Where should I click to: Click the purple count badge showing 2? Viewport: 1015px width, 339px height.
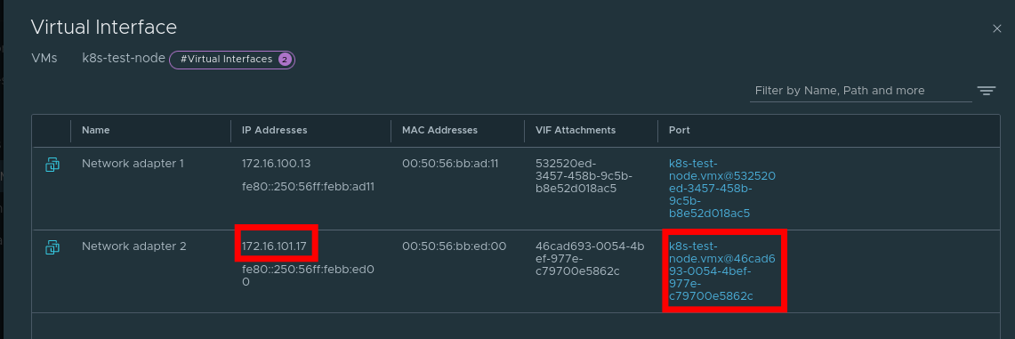pos(284,60)
